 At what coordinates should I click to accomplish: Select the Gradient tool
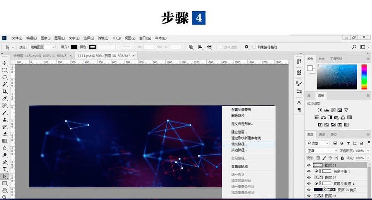click(x=5, y=140)
